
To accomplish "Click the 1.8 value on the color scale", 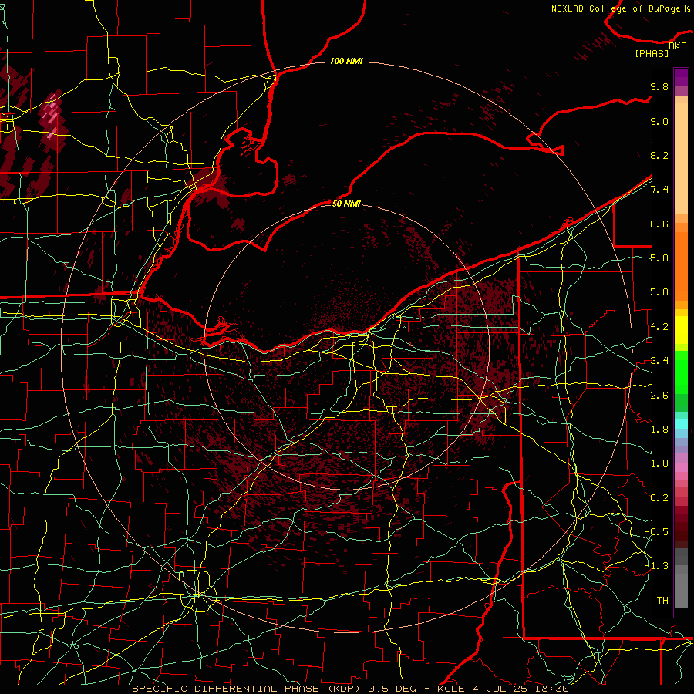I will click(x=659, y=430).
